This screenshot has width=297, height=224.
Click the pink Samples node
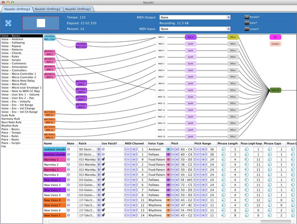coord(275,44)
